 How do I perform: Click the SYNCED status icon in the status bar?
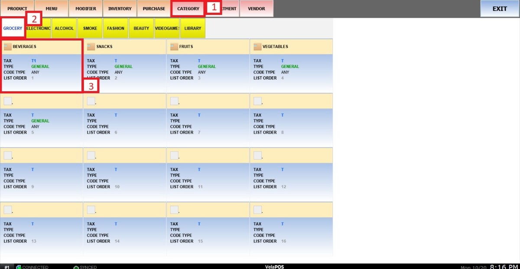[x=76, y=267]
